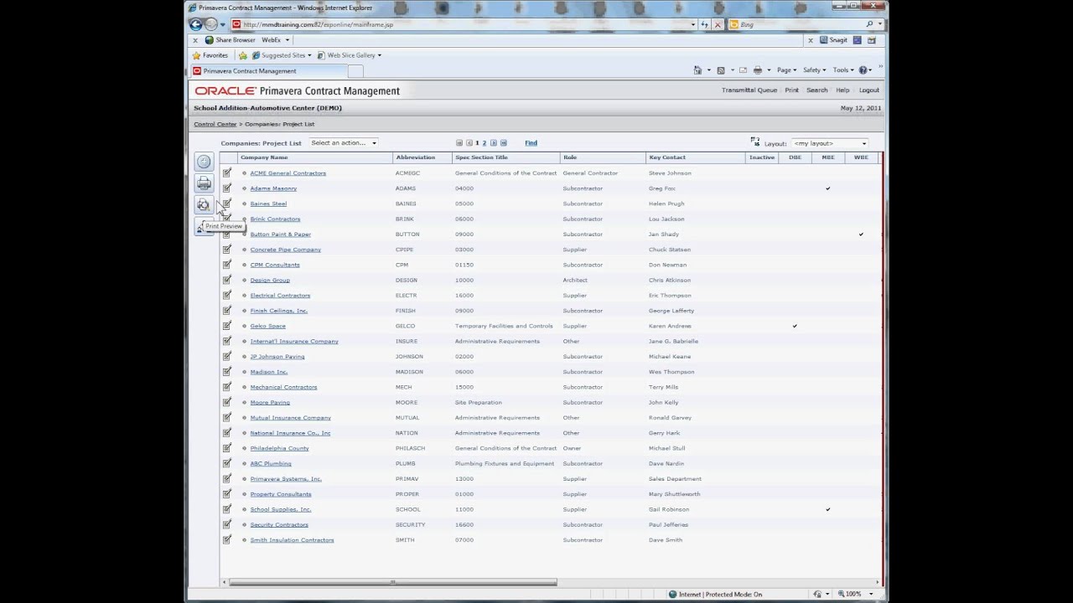The image size is (1073, 603).
Task: Open the IE Page menu dropdown
Action: click(x=786, y=70)
